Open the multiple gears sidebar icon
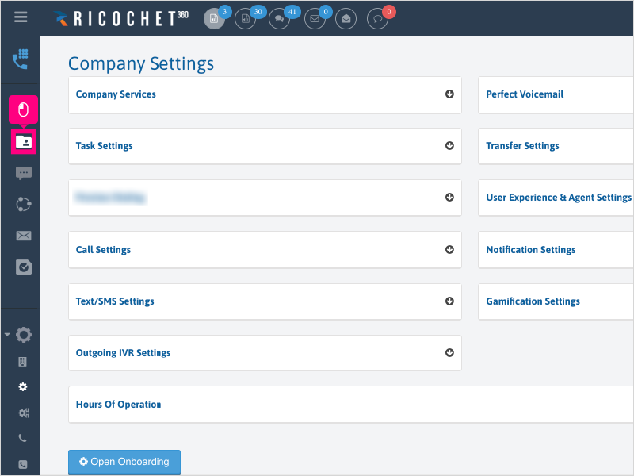This screenshot has width=634, height=476. coord(24,413)
